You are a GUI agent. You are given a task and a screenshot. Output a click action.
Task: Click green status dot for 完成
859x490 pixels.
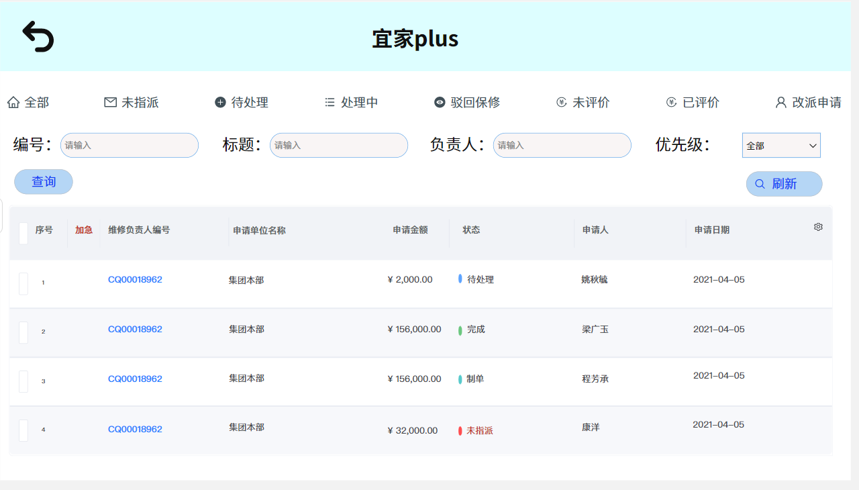pos(460,330)
